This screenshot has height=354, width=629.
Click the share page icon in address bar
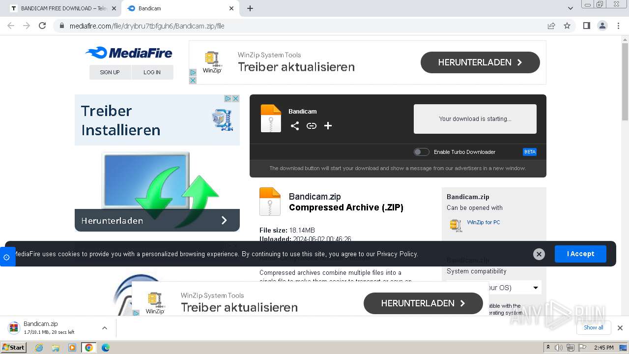pyautogui.click(x=551, y=26)
